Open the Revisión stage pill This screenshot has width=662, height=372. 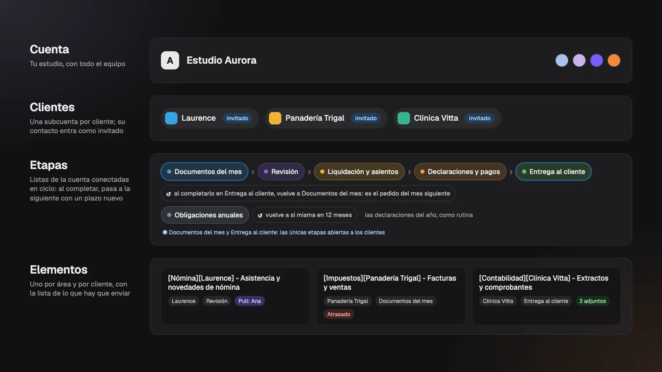click(x=281, y=172)
